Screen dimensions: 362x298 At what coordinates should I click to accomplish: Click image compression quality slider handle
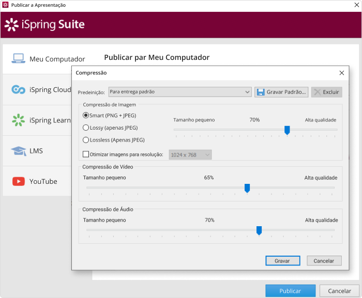point(287,130)
